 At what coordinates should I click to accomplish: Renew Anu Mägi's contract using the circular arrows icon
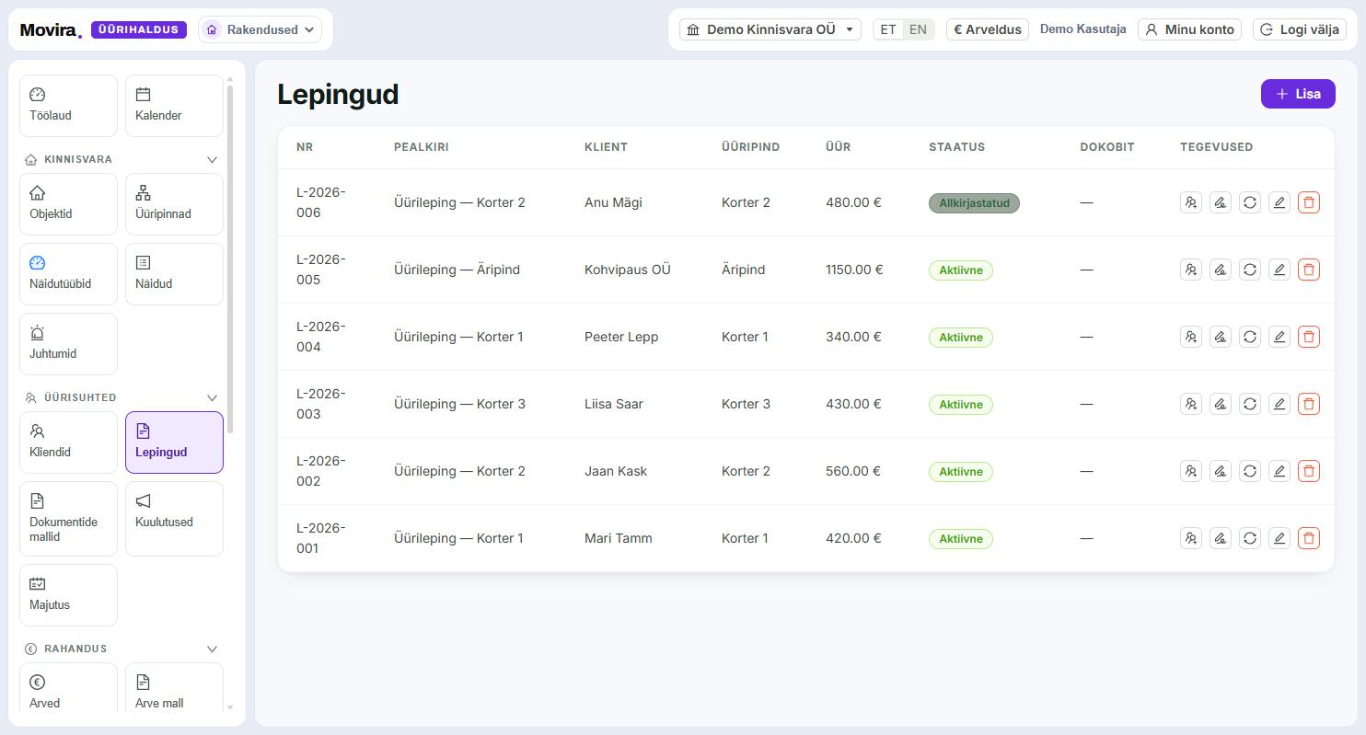pos(1250,202)
